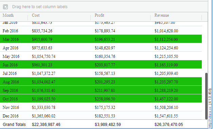Click the column labels grouping icon

tap(5, 7)
